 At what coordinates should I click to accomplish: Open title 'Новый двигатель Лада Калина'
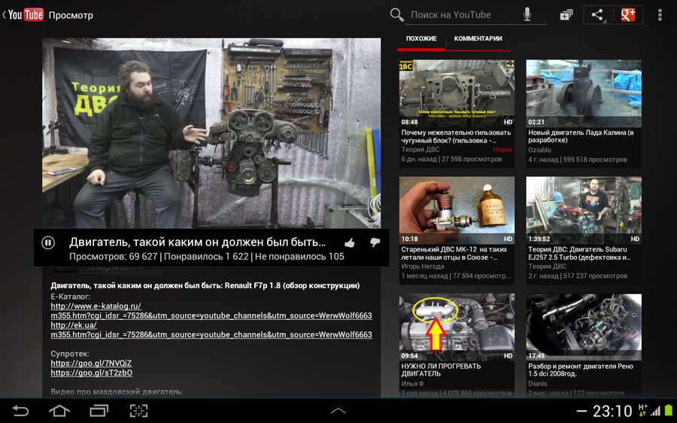581,136
